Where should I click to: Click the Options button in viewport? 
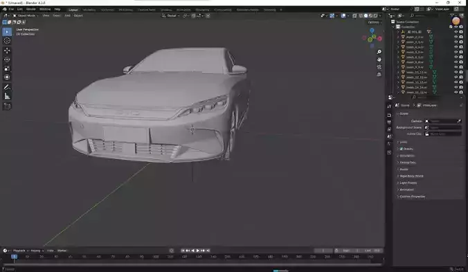pyautogui.click(x=375, y=22)
